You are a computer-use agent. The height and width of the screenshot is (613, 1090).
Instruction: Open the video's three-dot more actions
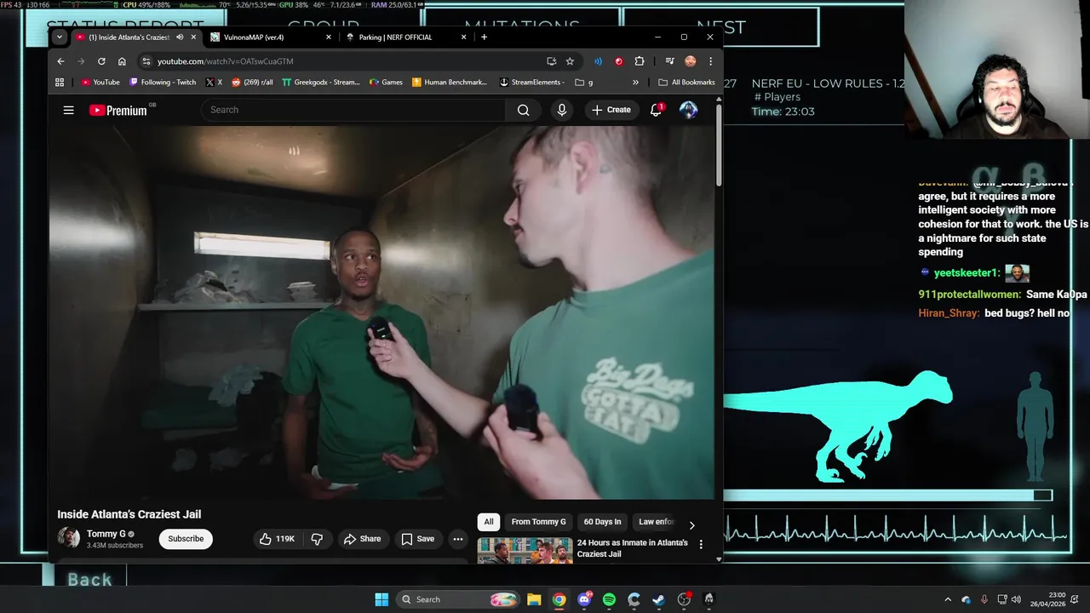[x=457, y=539]
